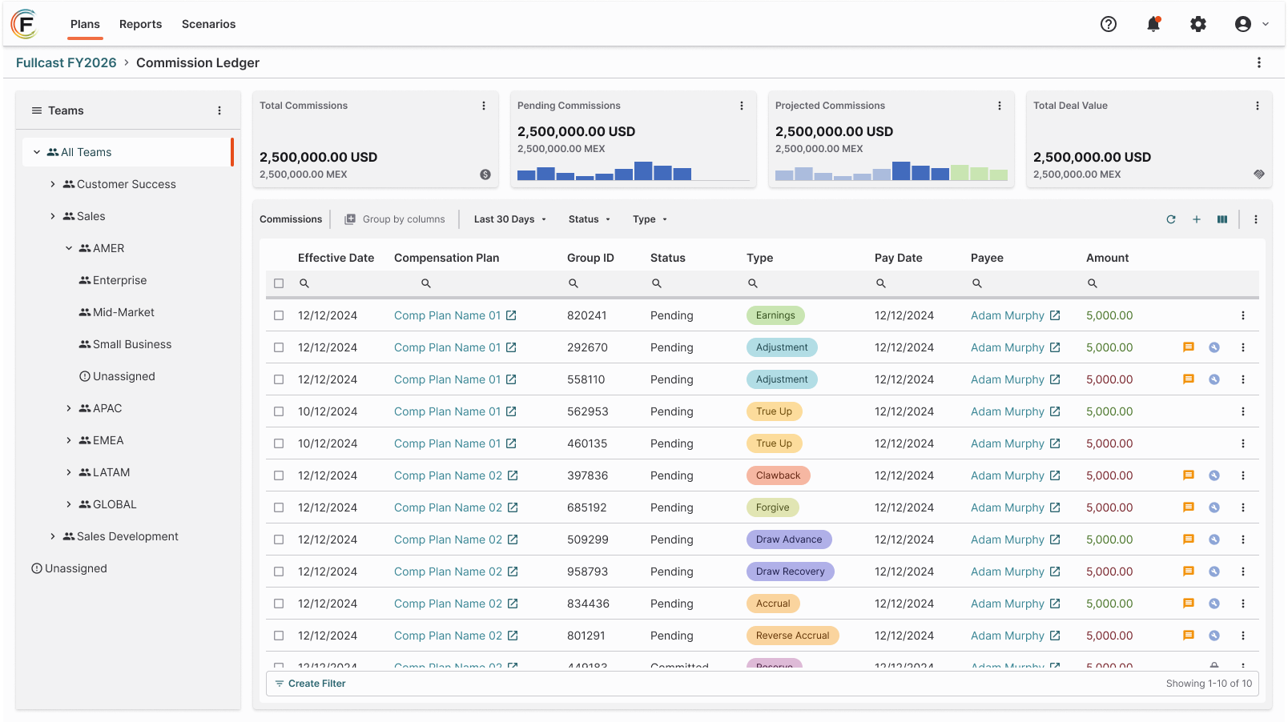Open the Type filter dropdown

(650, 219)
